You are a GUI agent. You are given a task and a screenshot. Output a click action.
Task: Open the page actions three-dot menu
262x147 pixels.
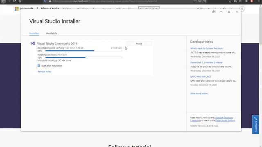[x=195, y=1]
